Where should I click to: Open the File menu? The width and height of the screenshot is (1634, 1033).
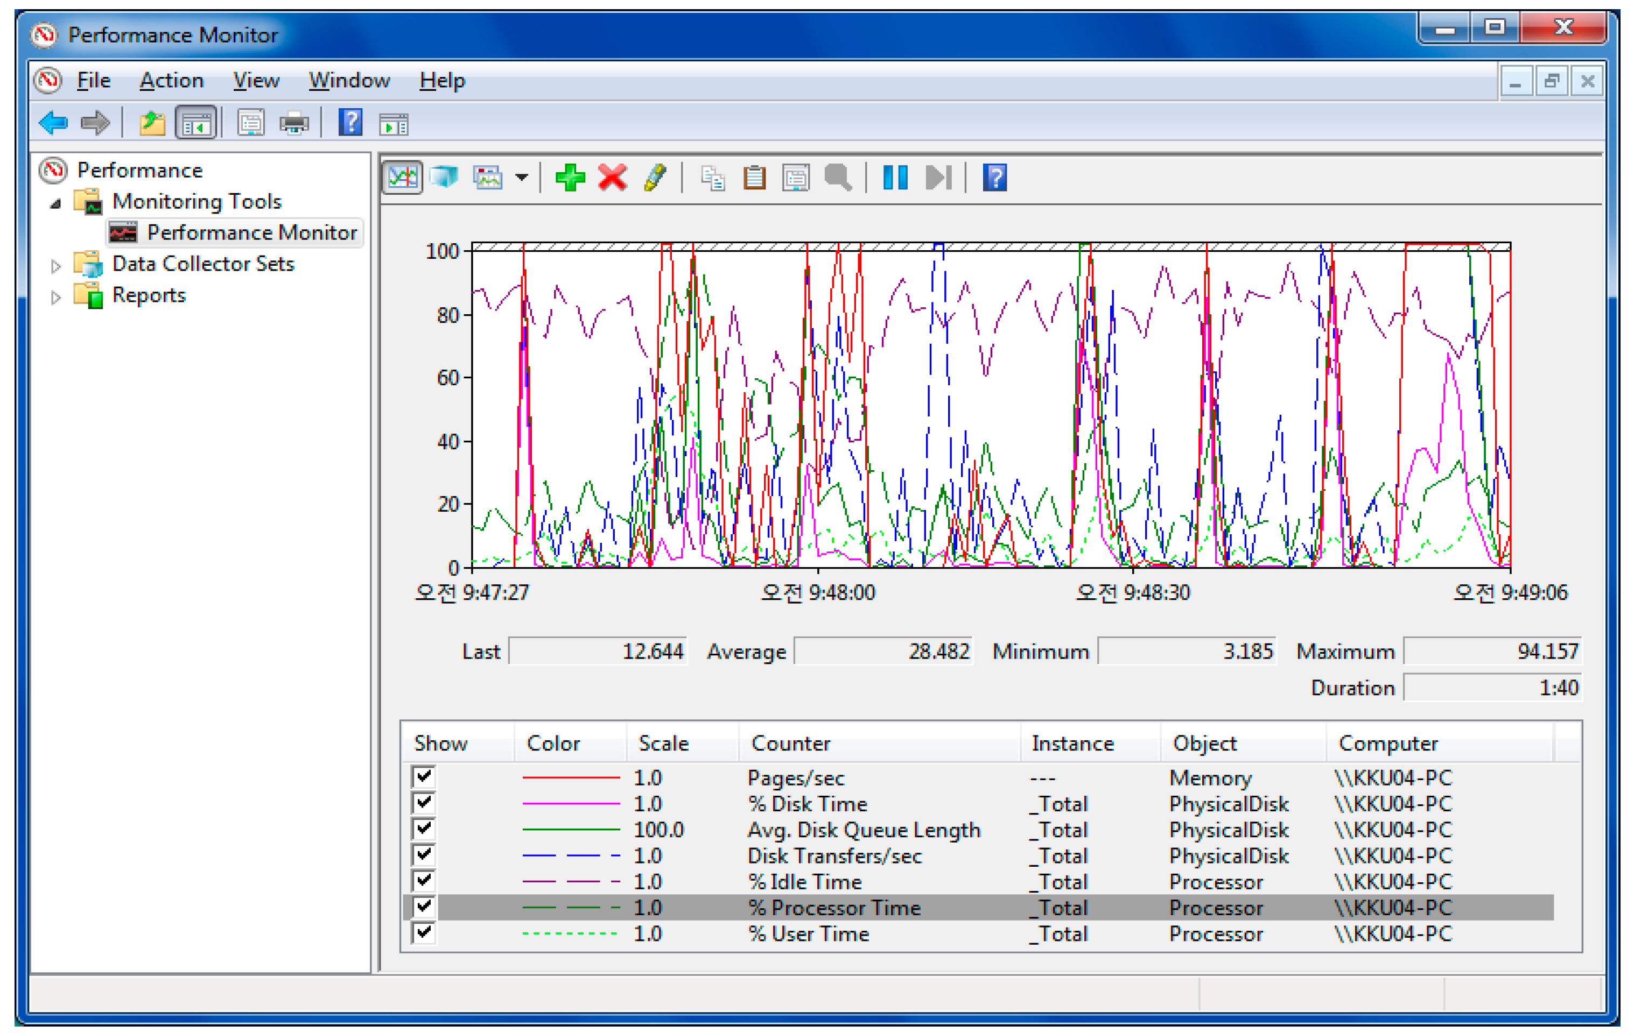pos(94,80)
